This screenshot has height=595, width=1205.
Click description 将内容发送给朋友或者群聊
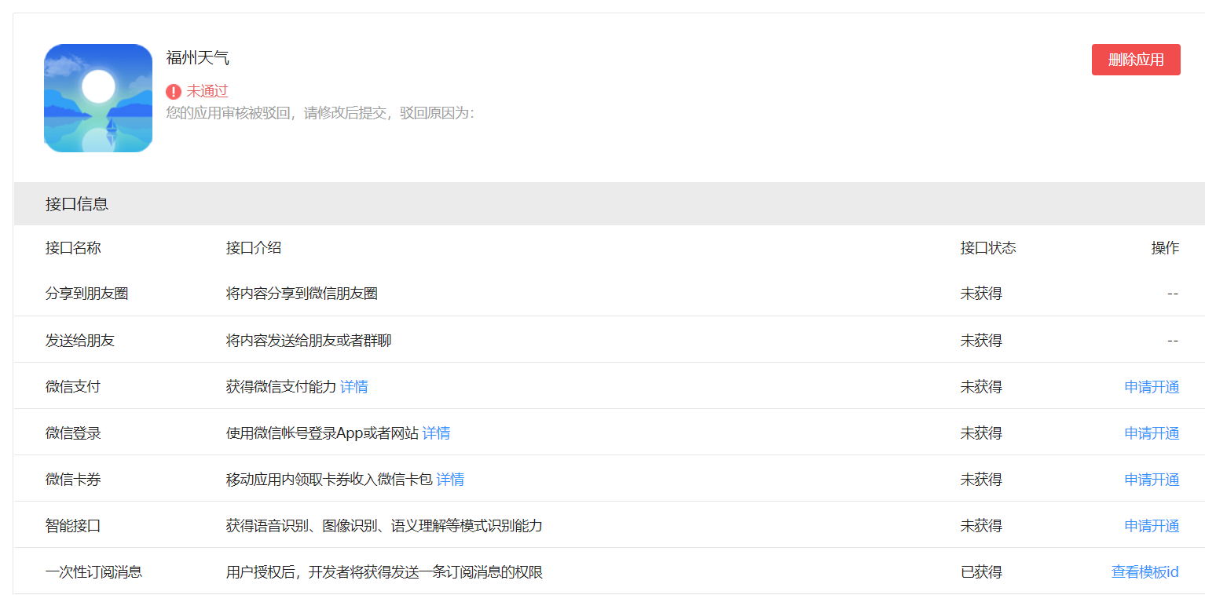click(309, 341)
